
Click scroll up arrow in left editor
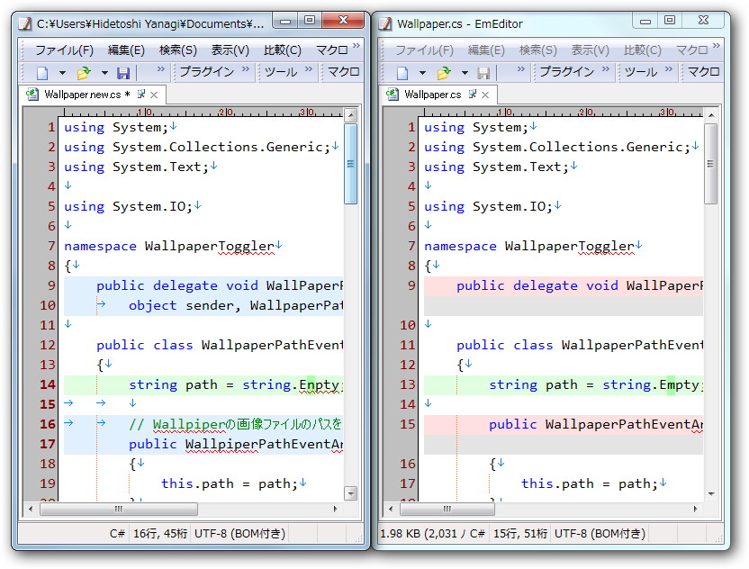(x=351, y=115)
